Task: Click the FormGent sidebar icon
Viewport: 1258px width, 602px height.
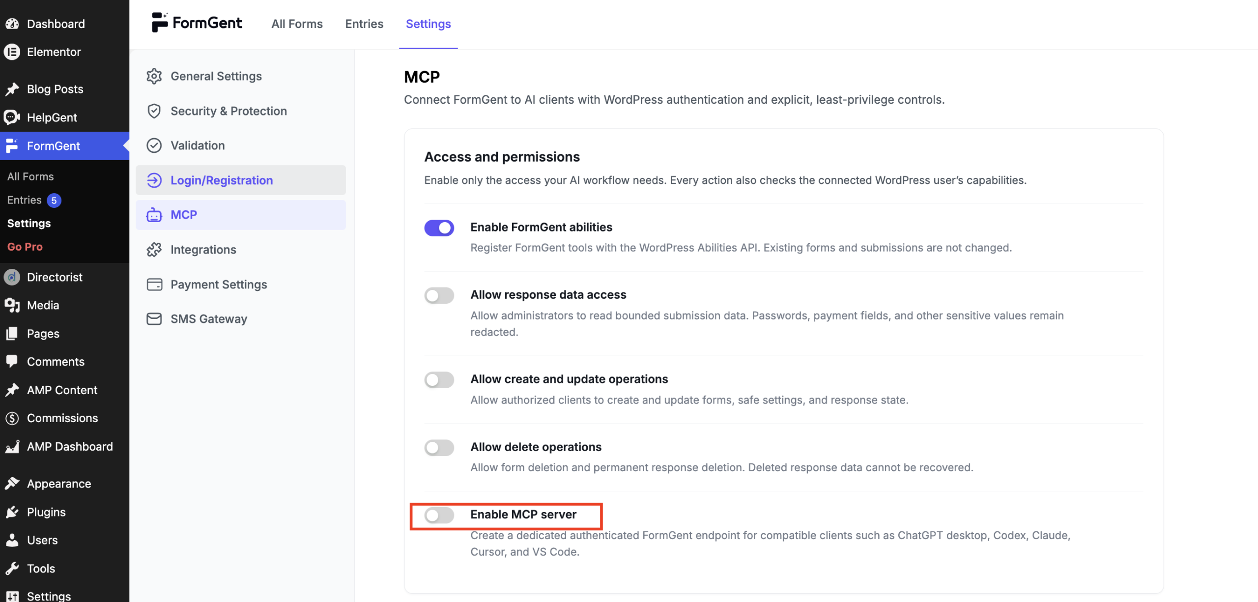Action: click(12, 146)
